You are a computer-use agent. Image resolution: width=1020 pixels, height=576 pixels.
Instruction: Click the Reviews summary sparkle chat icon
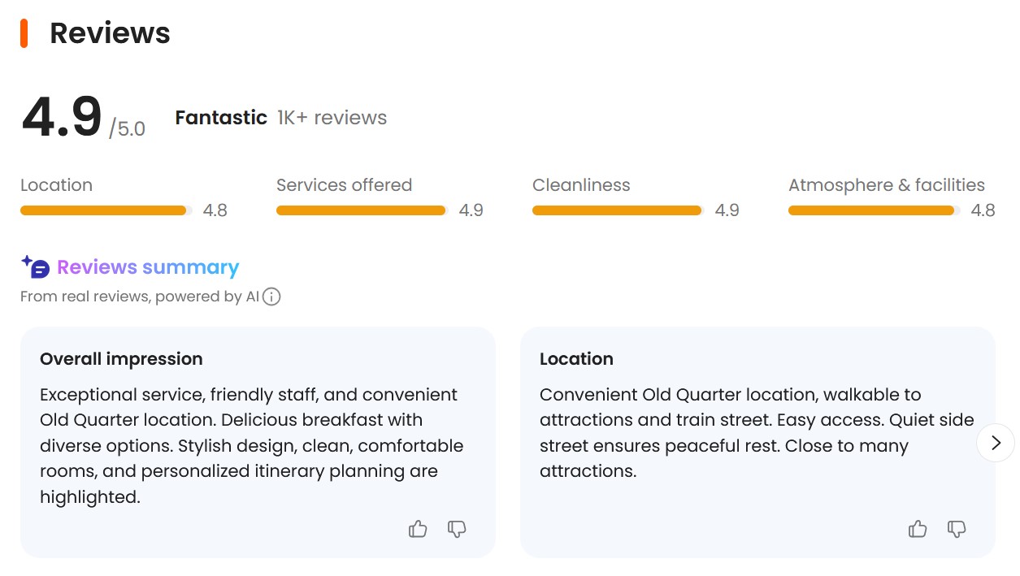(x=35, y=266)
